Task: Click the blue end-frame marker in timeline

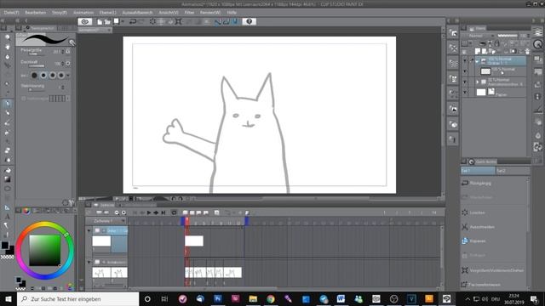Action: point(246,221)
